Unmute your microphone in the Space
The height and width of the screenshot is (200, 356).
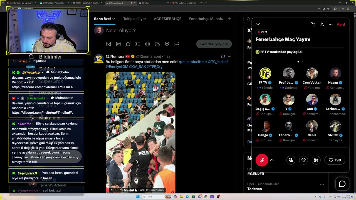[x=262, y=160]
